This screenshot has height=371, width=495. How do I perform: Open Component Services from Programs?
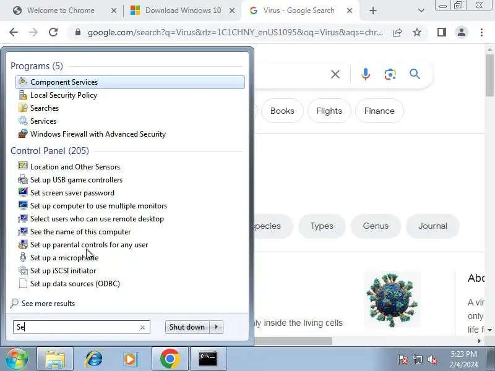130,82
